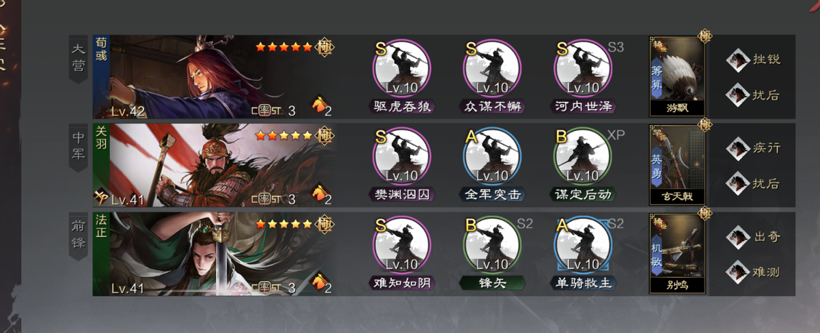Select the 法正 general portrait
The image size is (820, 333).
(x=215, y=253)
